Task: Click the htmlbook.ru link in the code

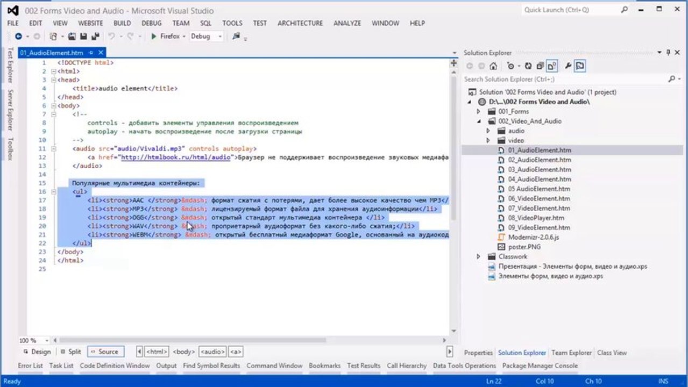Action: tap(176, 157)
